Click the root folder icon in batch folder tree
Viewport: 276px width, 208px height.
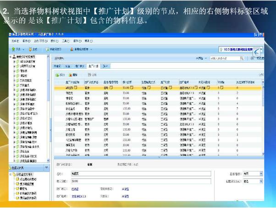pos(14,175)
